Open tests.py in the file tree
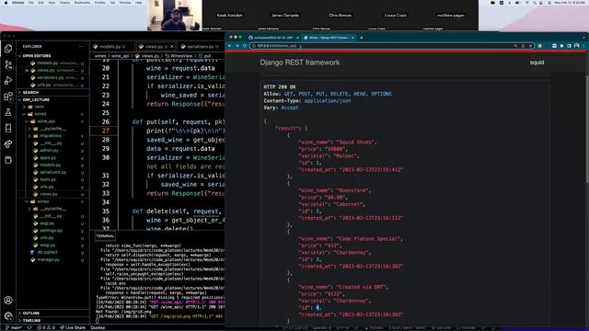The width and height of the screenshot is (589, 331). [x=48, y=180]
